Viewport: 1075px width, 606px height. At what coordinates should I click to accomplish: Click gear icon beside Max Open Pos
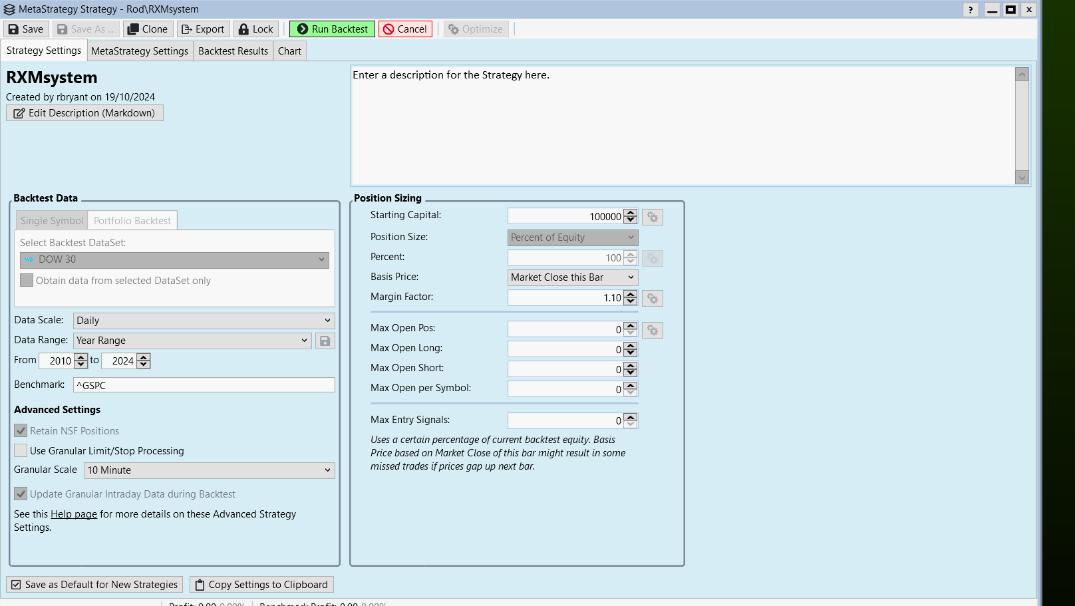(653, 331)
